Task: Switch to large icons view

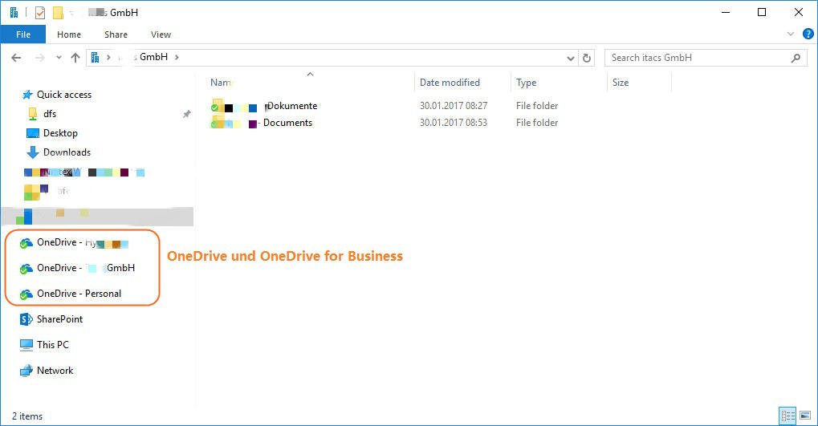Action: [x=804, y=416]
